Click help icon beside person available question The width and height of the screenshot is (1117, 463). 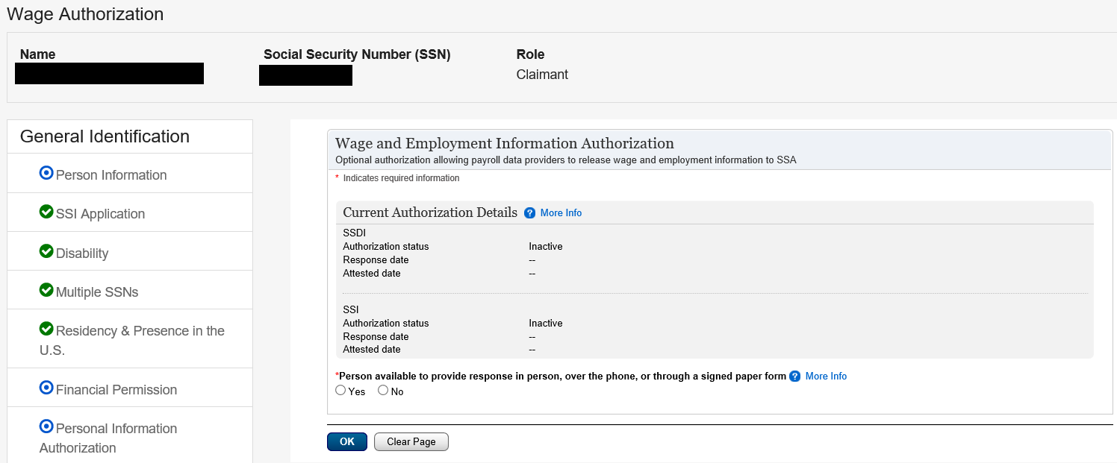[795, 377]
